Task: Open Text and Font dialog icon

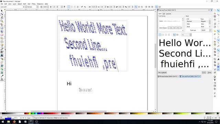Action: click(215, 80)
